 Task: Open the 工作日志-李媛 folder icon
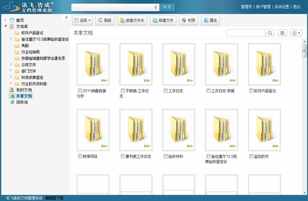tap(222, 64)
